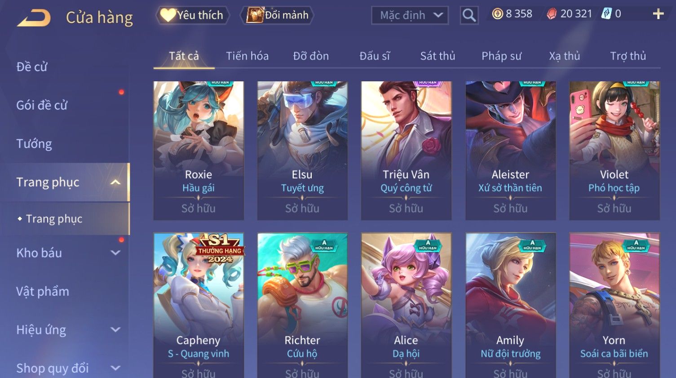The width and height of the screenshot is (676, 378).
Task: Open Yêu thích heart favorites
Action: click(192, 15)
